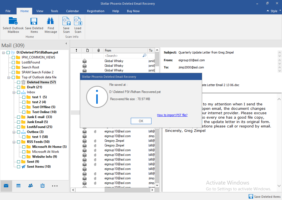This screenshot has width=282, height=200.
Task: Open the File menu
Action: coord(8,11)
